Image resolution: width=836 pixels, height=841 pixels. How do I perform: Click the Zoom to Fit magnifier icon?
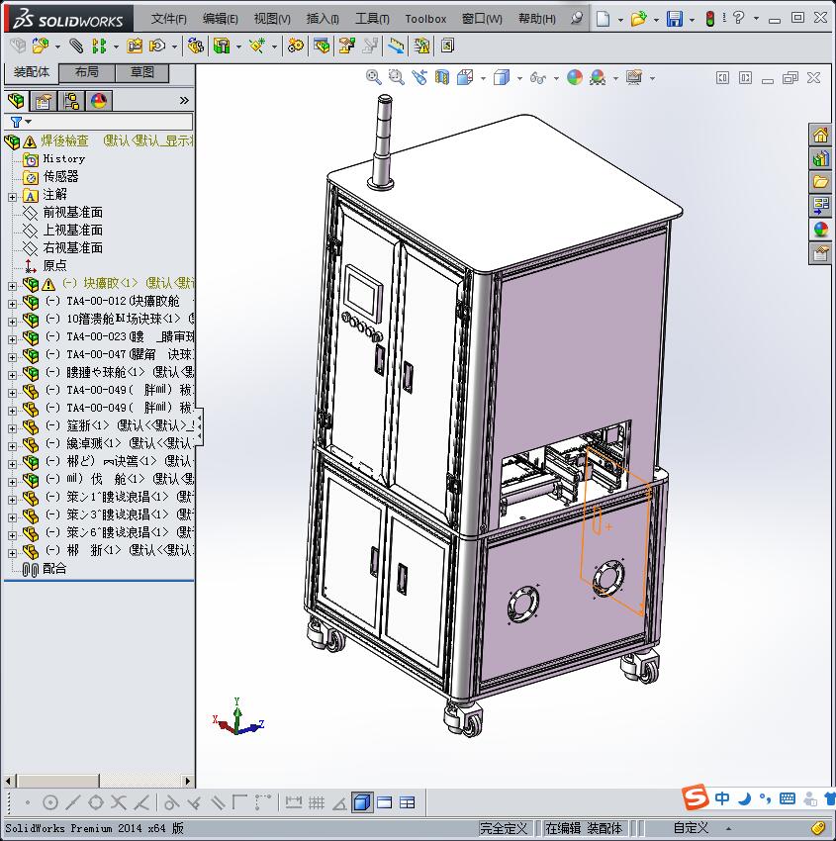pos(373,77)
